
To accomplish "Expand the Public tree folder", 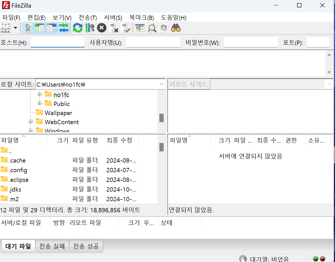I will pos(40,103).
